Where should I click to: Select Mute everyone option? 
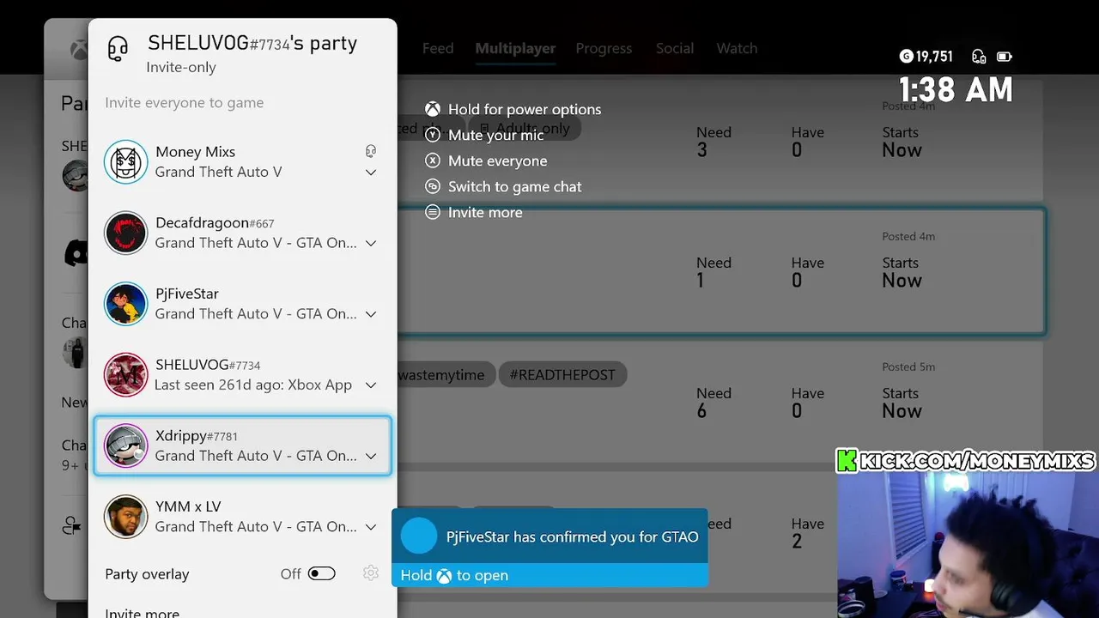tap(498, 161)
